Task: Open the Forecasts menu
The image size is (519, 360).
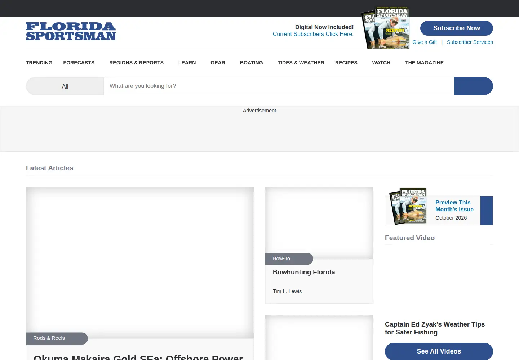Action: tap(79, 63)
